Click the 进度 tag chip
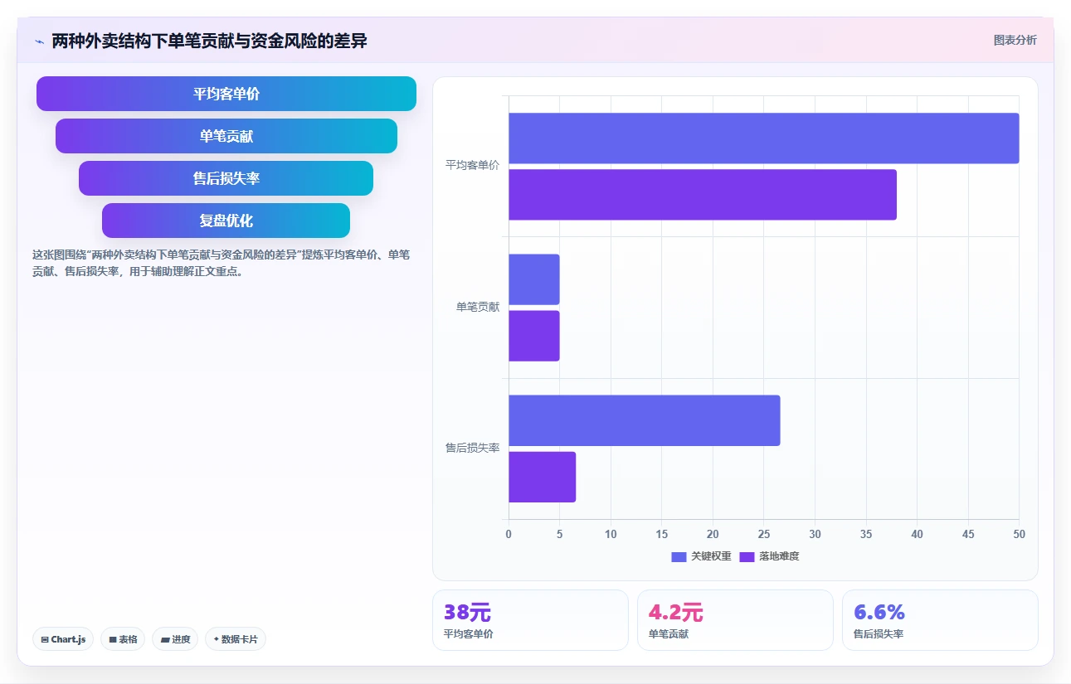This screenshot has height=684, width=1071. [x=175, y=639]
